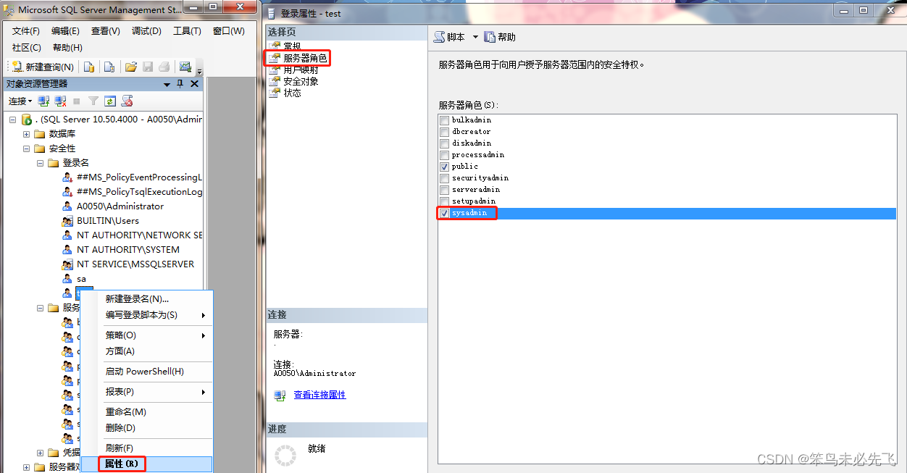Screen dimensions: 907x473
Task: Expand the 数据库 folder node
Action: click(x=27, y=134)
